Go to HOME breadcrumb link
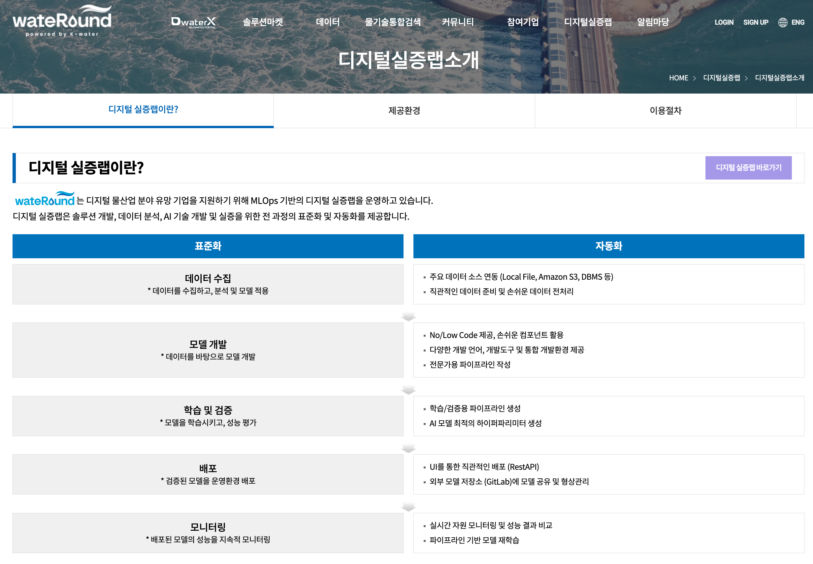Screen dimensions: 813x564 [x=678, y=78]
